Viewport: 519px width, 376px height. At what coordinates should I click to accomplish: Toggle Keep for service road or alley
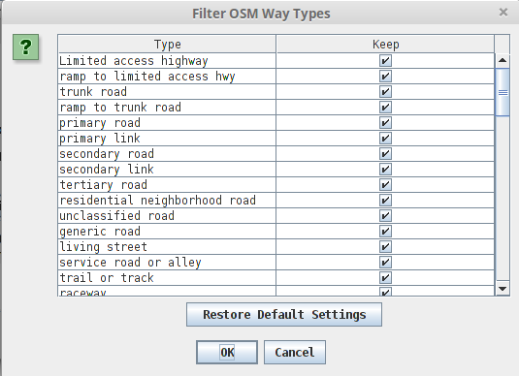tap(385, 263)
